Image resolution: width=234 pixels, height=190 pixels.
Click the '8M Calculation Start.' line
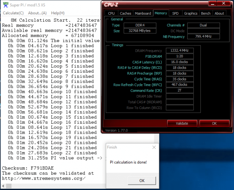(x=55, y=20)
